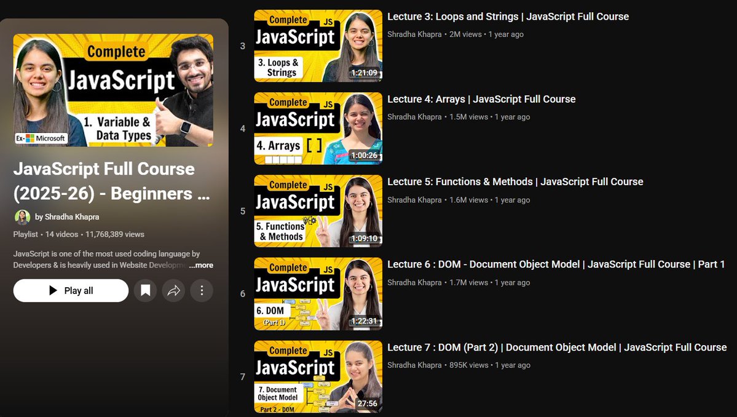Open title 'Lecture 4: Arrays | JavaScript Full Course'
The width and height of the screenshot is (737, 417).
pos(481,99)
